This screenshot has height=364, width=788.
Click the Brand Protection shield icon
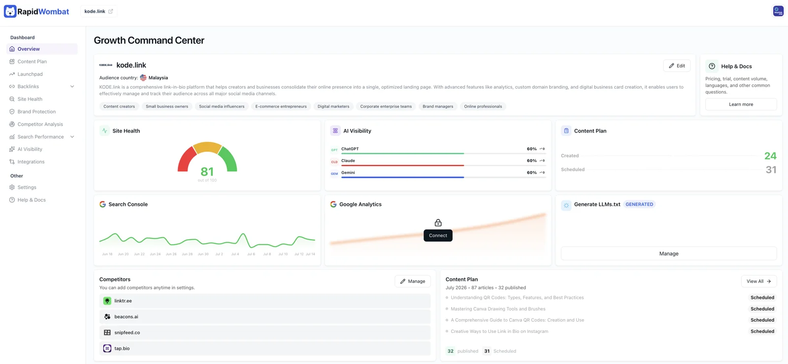pos(12,112)
